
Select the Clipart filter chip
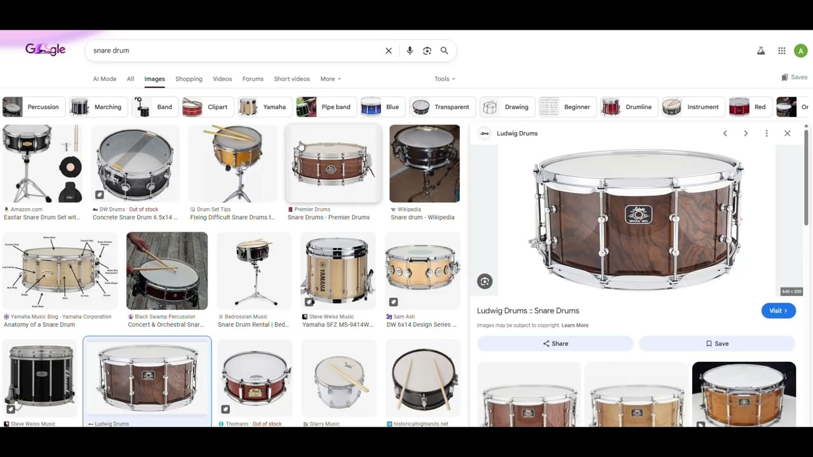coord(207,107)
